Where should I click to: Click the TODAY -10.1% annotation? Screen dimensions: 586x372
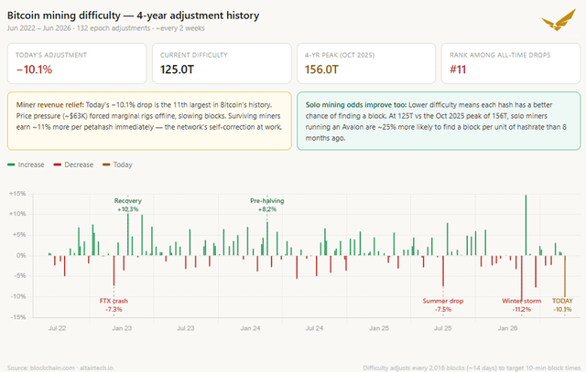(x=562, y=305)
